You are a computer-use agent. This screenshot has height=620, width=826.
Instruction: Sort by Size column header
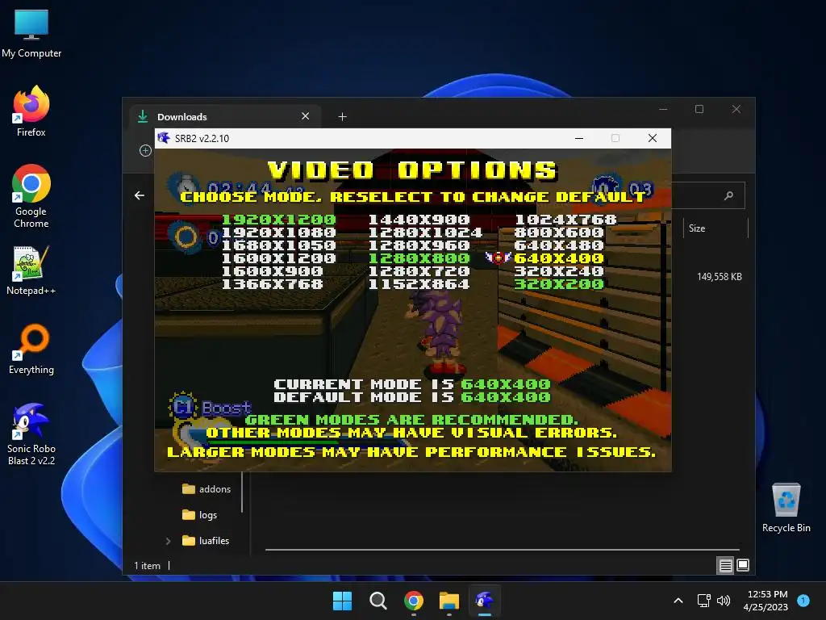click(715, 228)
